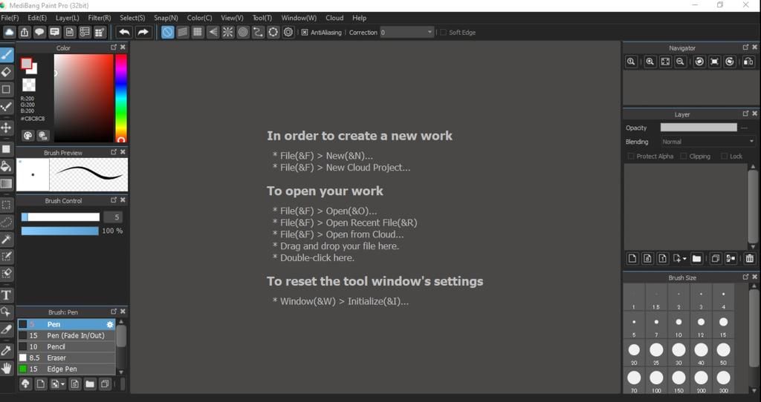
Task: Select the Edge Pen brush
Action: (66, 369)
